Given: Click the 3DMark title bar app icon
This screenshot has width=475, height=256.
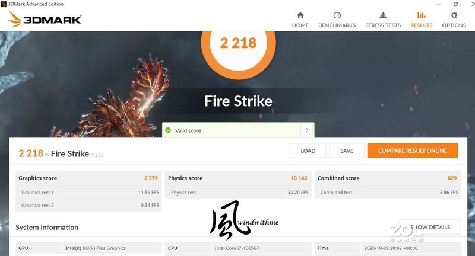Looking at the screenshot, I should pos(4,4).
